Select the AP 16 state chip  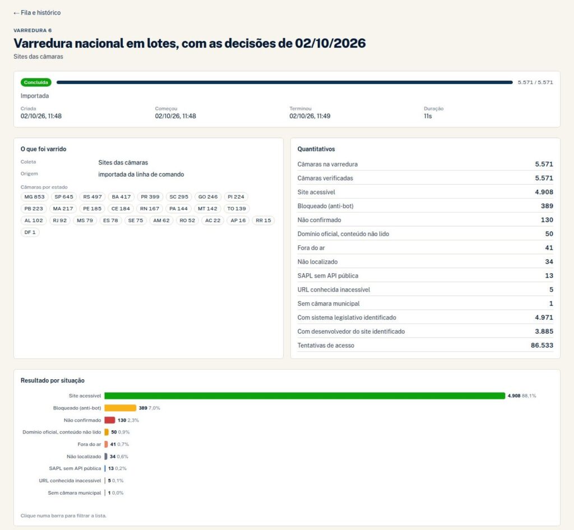[238, 220]
